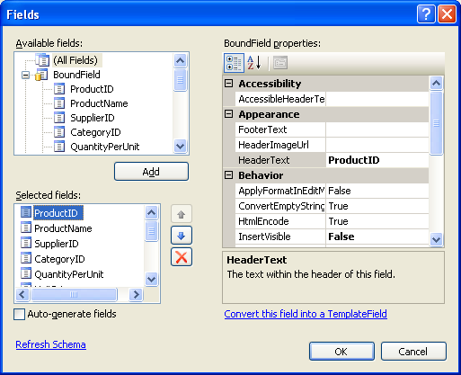Click icon beside SupplierID in Selected fields
461x375 pixels.
click(26, 243)
